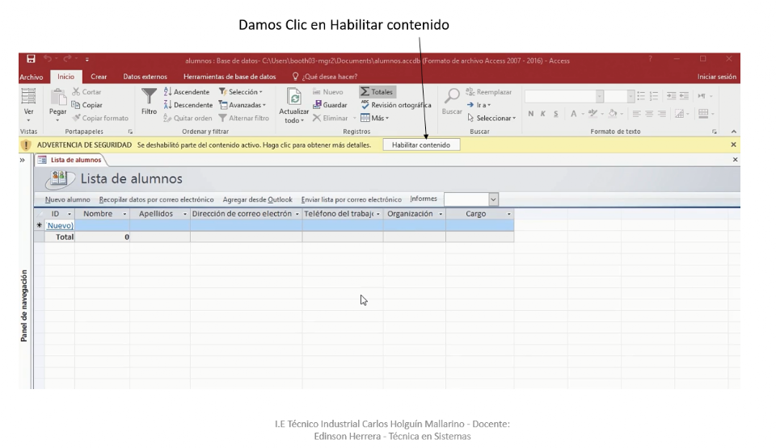Click the Buscar magnifying glass
This screenshot has width=776, height=448.
pyautogui.click(x=452, y=97)
